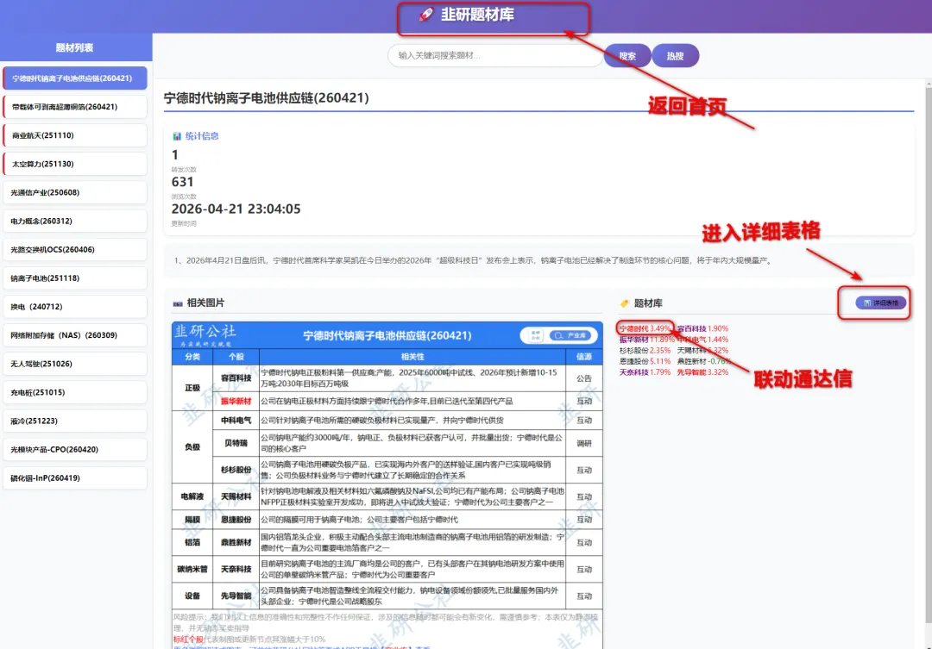Click the 统计信息 bar chart icon
Image resolution: width=932 pixels, height=649 pixels.
(x=177, y=136)
